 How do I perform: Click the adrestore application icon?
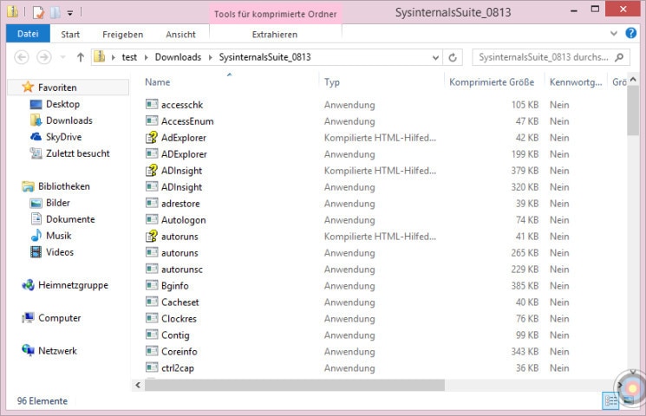tap(152, 203)
